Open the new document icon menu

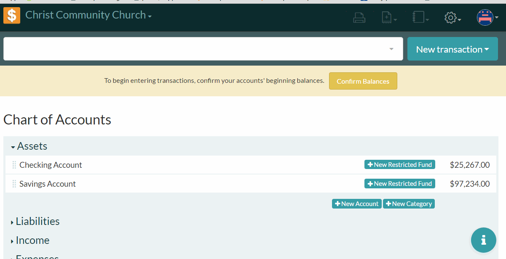coord(389,18)
